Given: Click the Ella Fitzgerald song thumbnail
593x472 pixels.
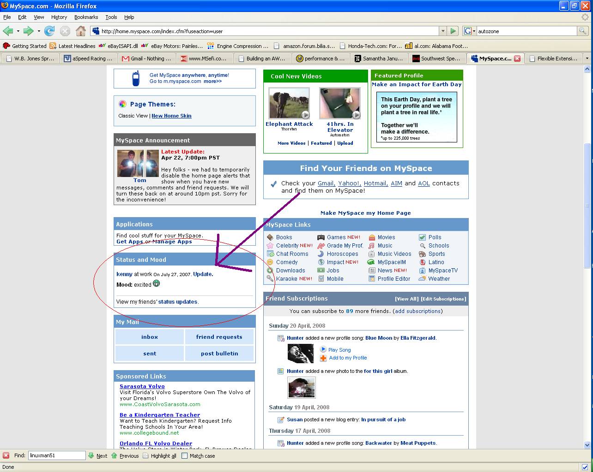Looking at the screenshot, I should point(301,354).
